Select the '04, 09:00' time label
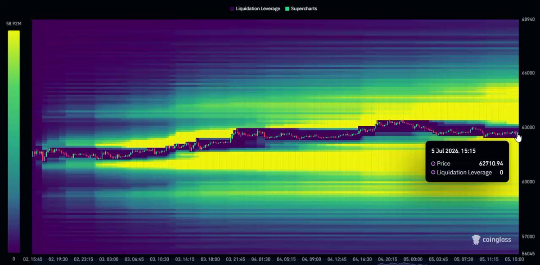The image size is (540, 265). tap(312, 259)
